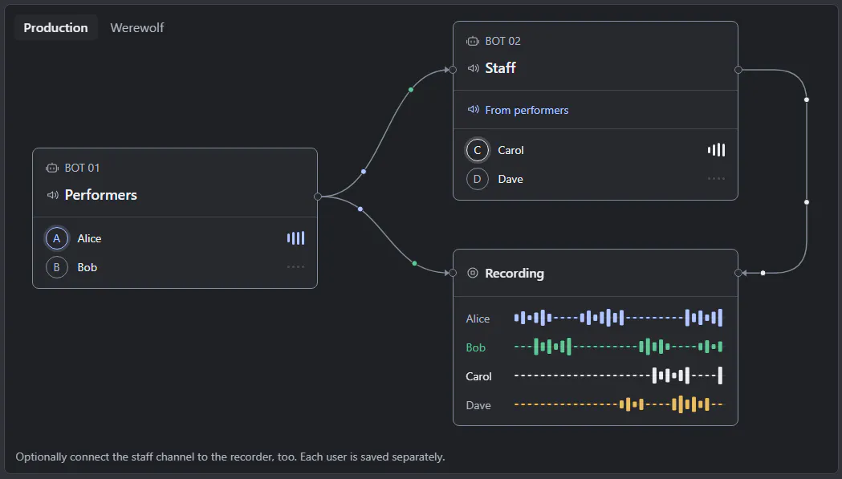Select Dave's avatar in Staff

tap(477, 180)
